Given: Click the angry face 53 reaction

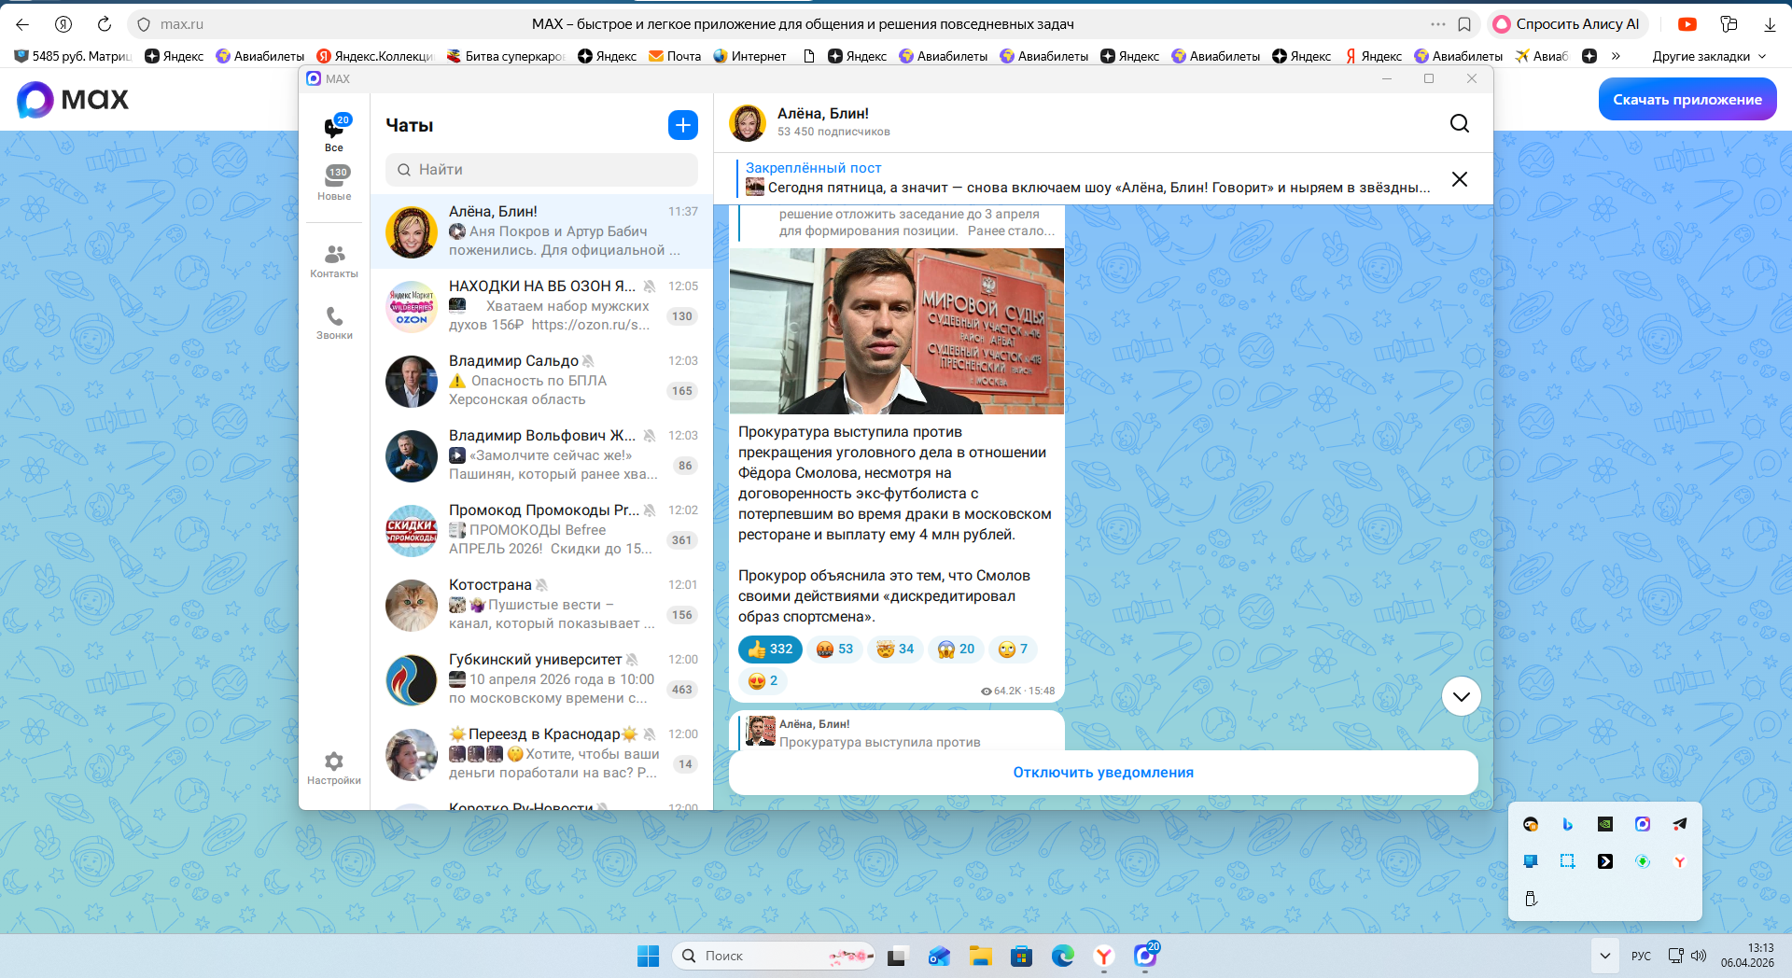Looking at the screenshot, I should point(834,650).
